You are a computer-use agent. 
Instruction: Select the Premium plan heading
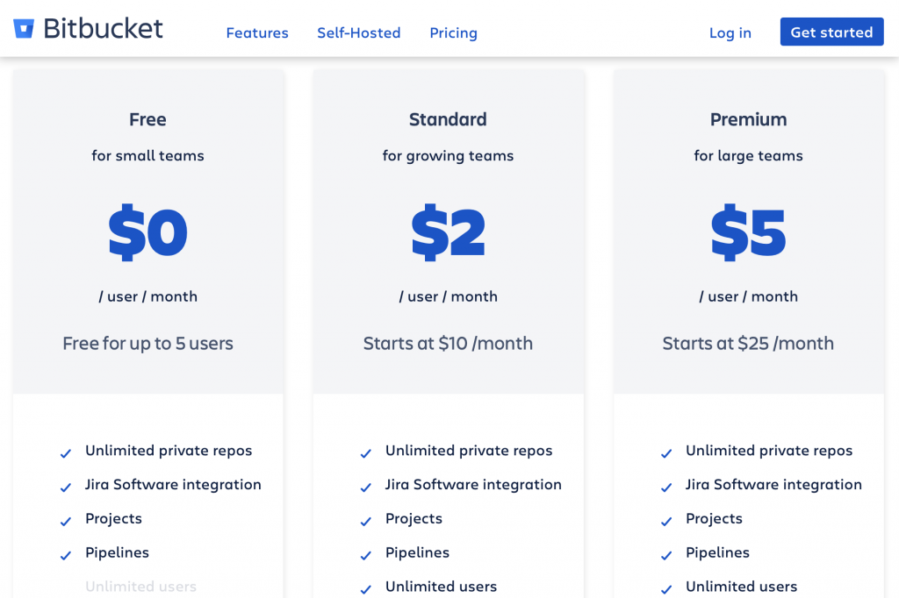tap(748, 120)
